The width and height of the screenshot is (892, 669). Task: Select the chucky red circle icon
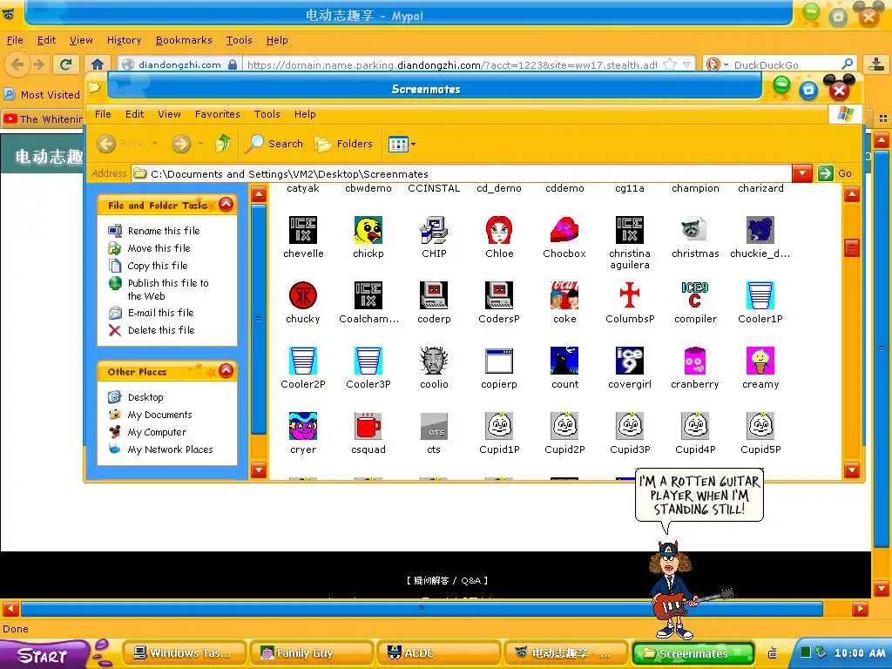(302, 295)
